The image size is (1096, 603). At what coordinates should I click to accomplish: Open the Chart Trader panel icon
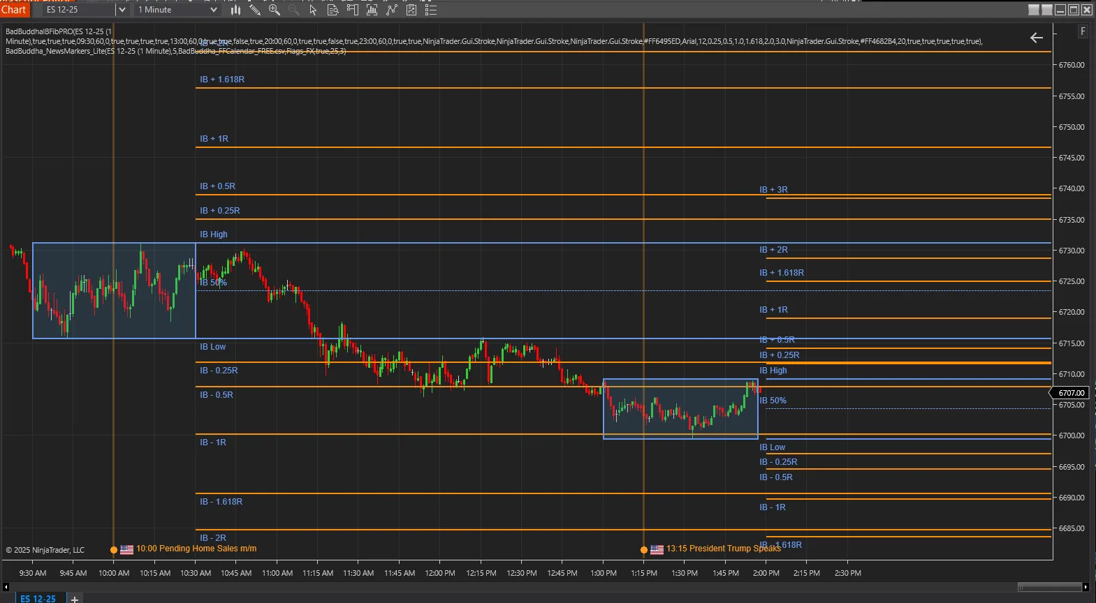(x=352, y=10)
